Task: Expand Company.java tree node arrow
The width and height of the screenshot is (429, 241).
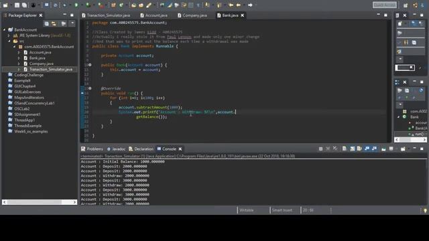Action: tap(19, 64)
